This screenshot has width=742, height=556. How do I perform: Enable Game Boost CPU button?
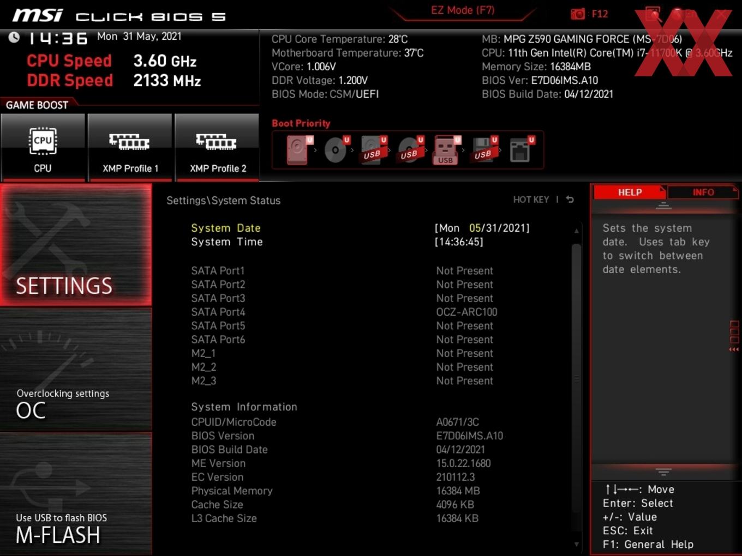pyautogui.click(x=43, y=147)
